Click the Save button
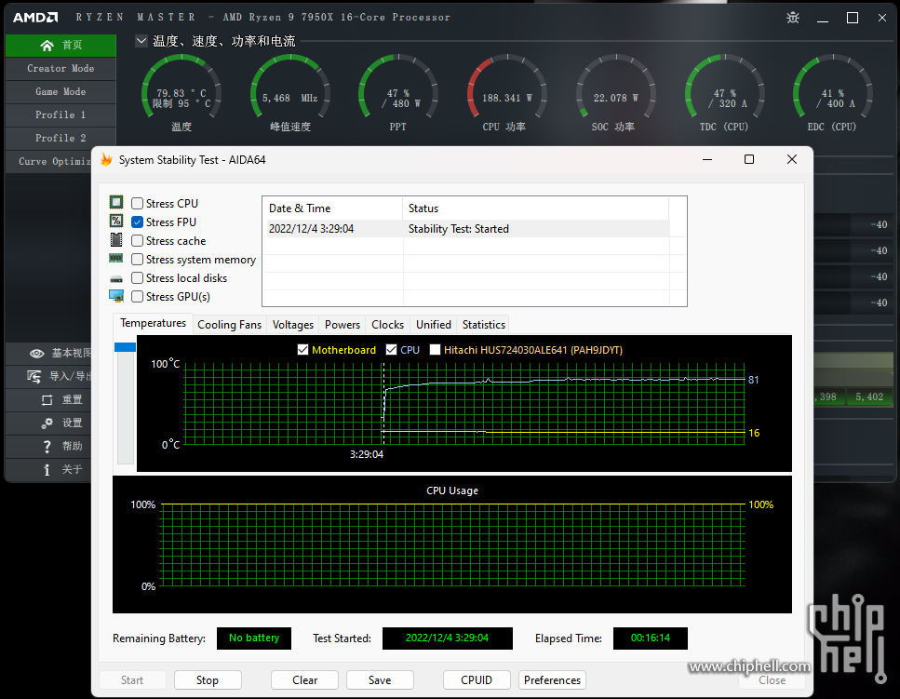 (380, 680)
